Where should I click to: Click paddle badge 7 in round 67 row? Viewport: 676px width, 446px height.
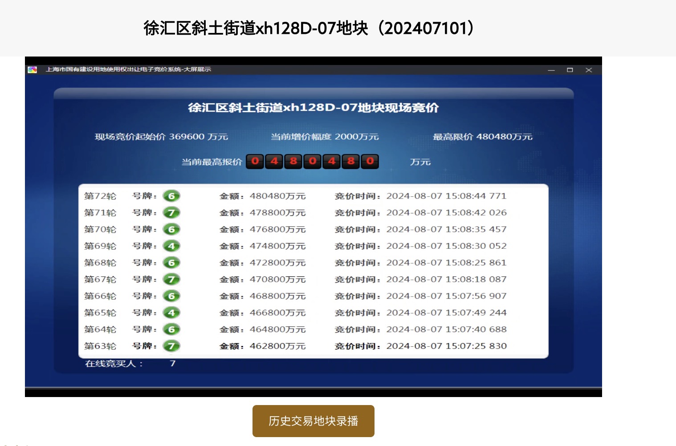(171, 280)
